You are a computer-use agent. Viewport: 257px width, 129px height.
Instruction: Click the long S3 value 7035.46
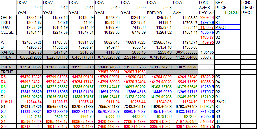tap(207, 116)
